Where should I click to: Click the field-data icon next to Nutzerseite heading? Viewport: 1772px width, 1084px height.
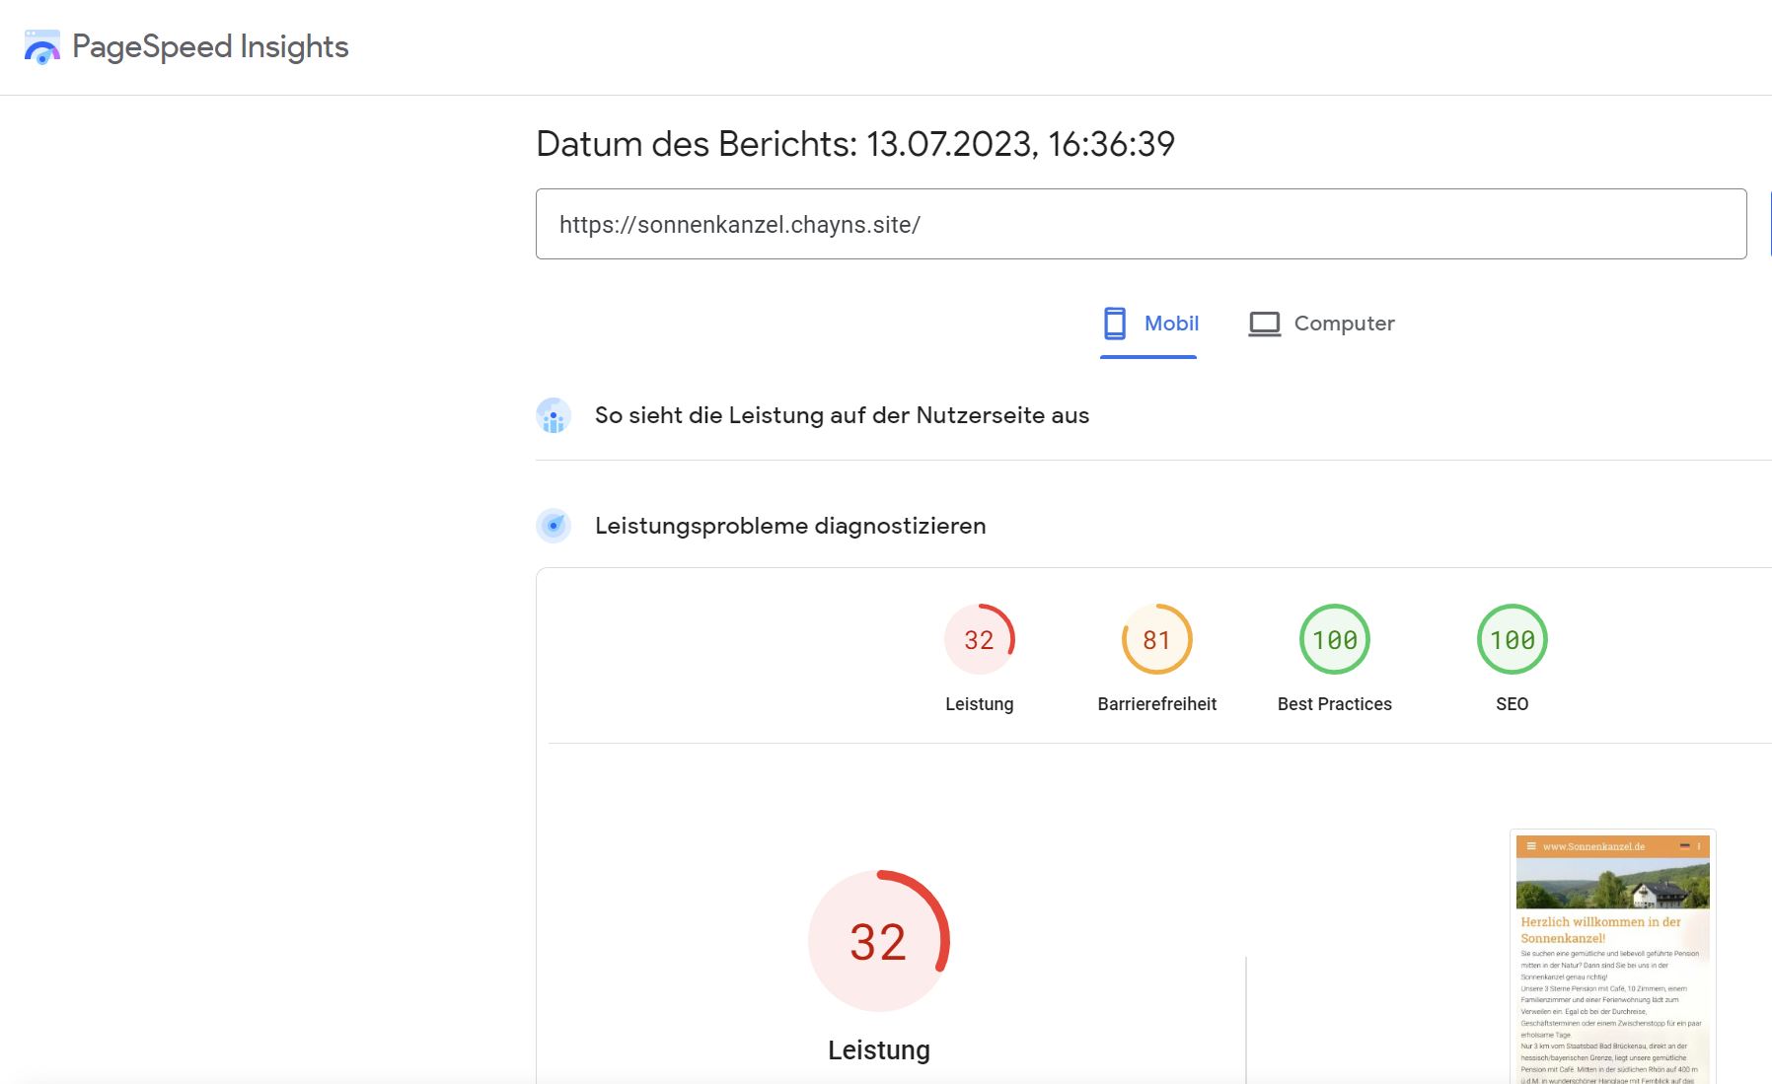554,415
